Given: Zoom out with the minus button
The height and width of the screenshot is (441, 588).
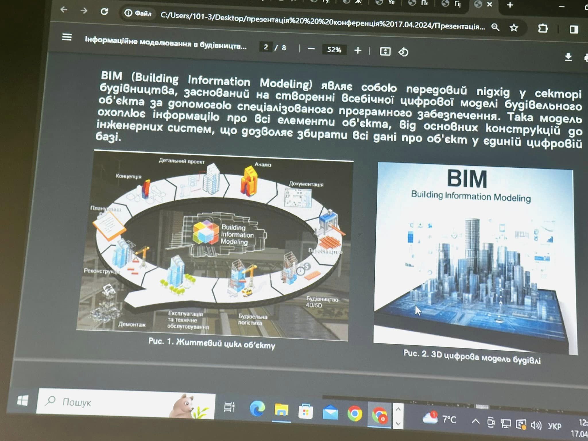Looking at the screenshot, I should pyautogui.click(x=311, y=49).
